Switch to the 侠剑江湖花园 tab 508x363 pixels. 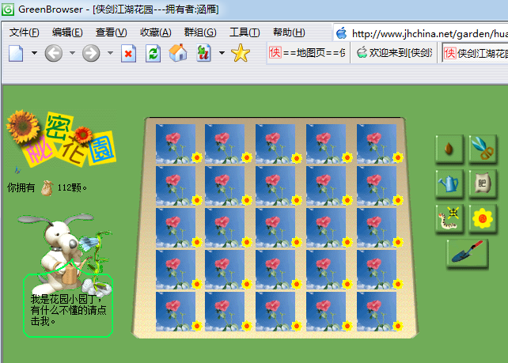(x=475, y=53)
